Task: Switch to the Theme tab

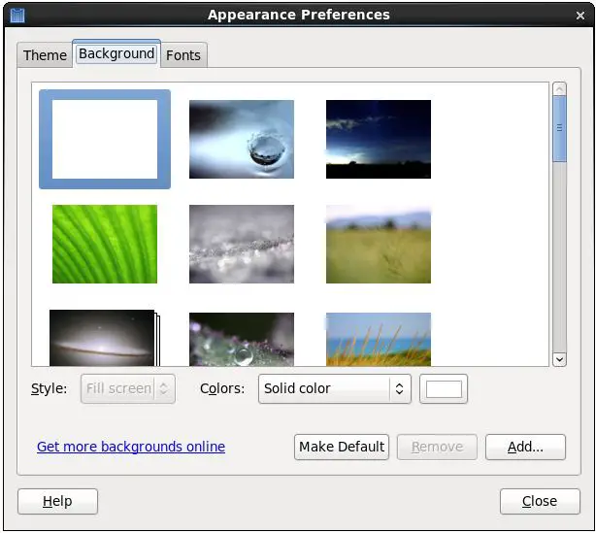Action: pos(45,55)
